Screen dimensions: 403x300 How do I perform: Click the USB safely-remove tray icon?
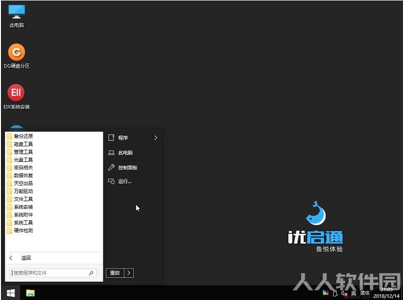point(335,293)
